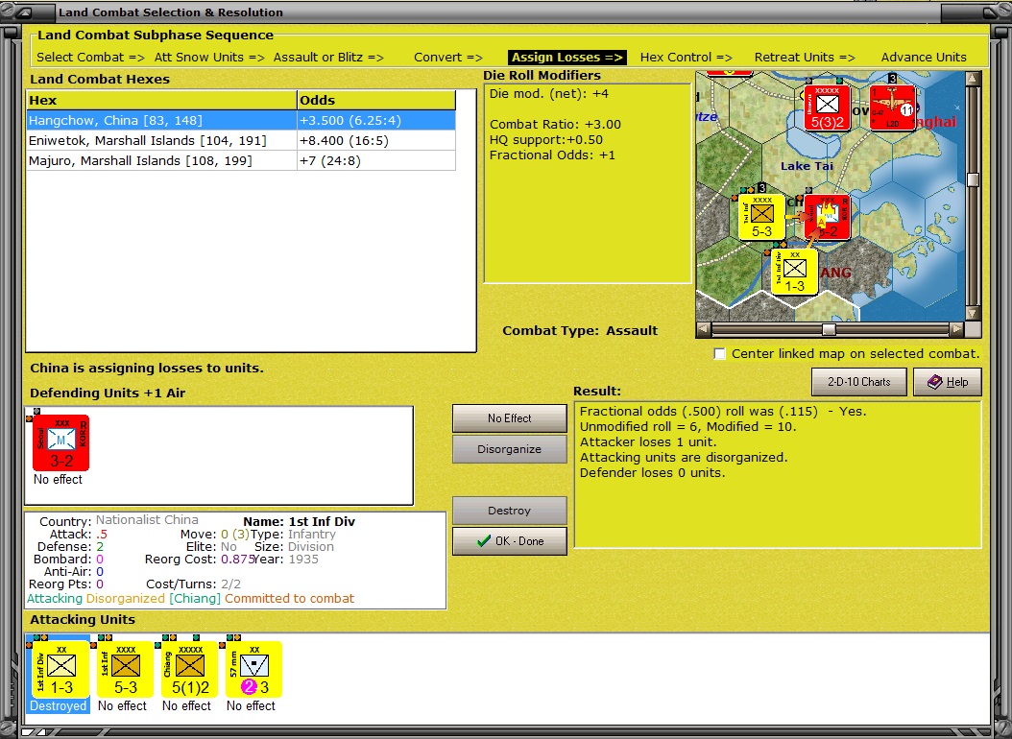This screenshot has height=739, width=1012.
Task: Click Retreat Units sequence step
Action: 805,57
